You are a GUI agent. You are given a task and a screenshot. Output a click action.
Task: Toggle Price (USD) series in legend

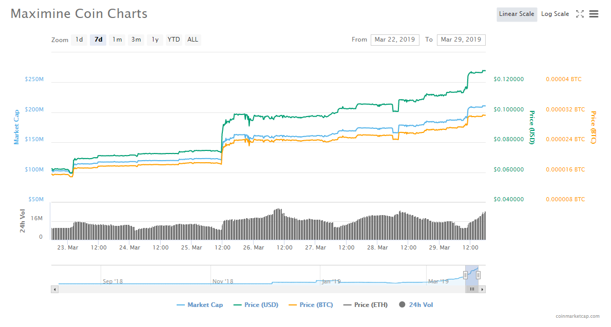[x=256, y=305]
